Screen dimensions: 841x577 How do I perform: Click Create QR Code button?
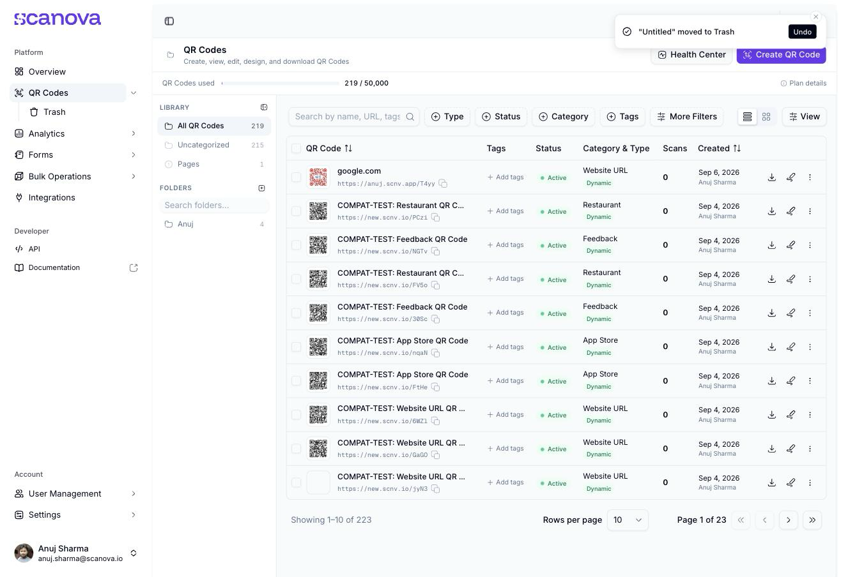pyautogui.click(x=781, y=55)
